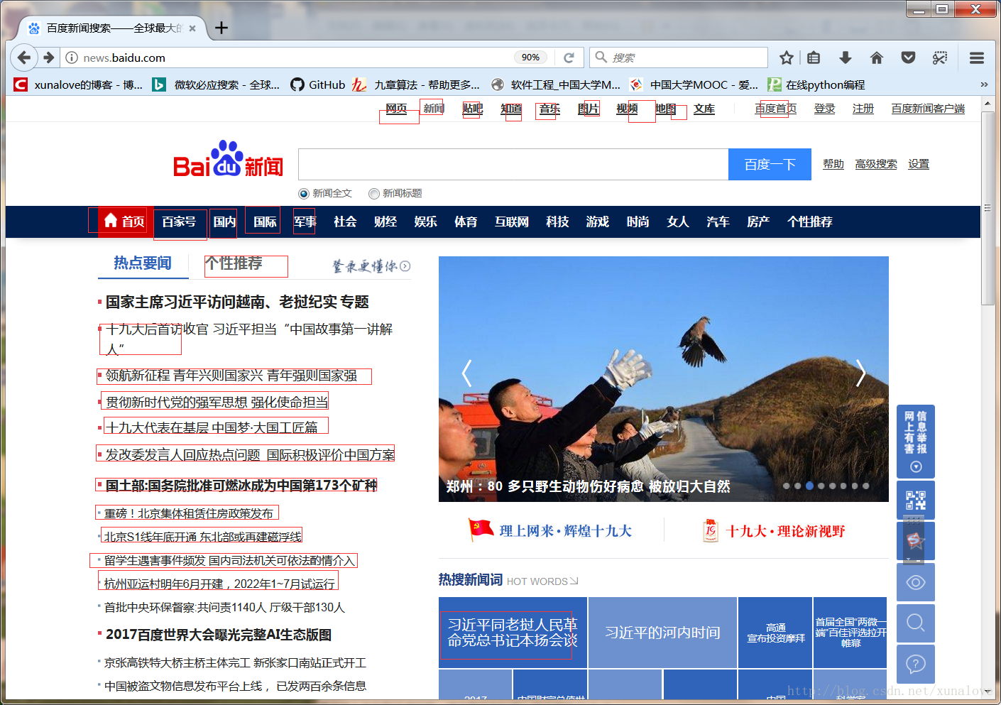Open the 科技 navigation item
1001x705 pixels.
[x=558, y=222]
